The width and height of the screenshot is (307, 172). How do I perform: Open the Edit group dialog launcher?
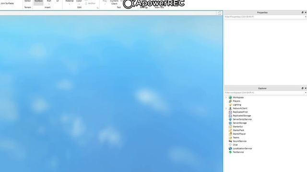click(x=97, y=8)
